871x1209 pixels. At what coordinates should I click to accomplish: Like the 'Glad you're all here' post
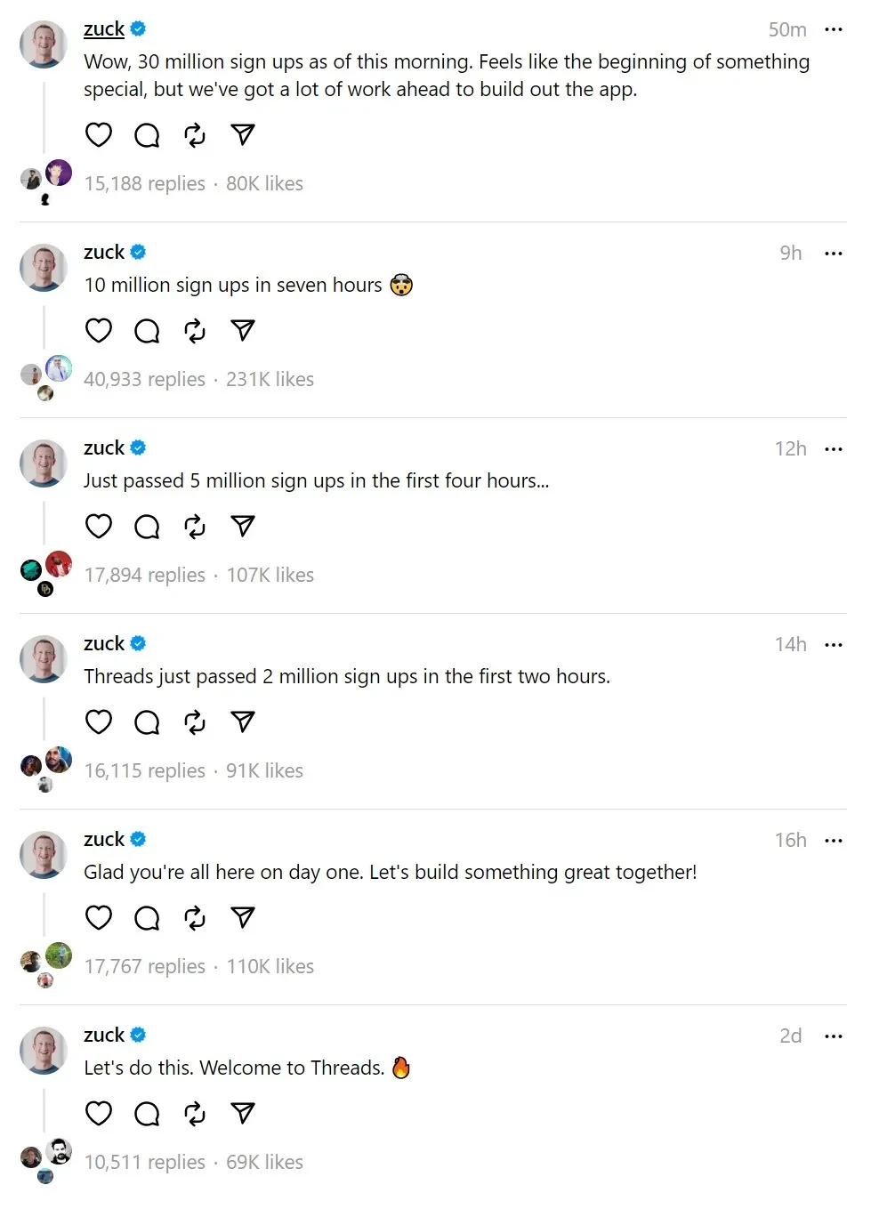pyautogui.click(x=99, y=917)
